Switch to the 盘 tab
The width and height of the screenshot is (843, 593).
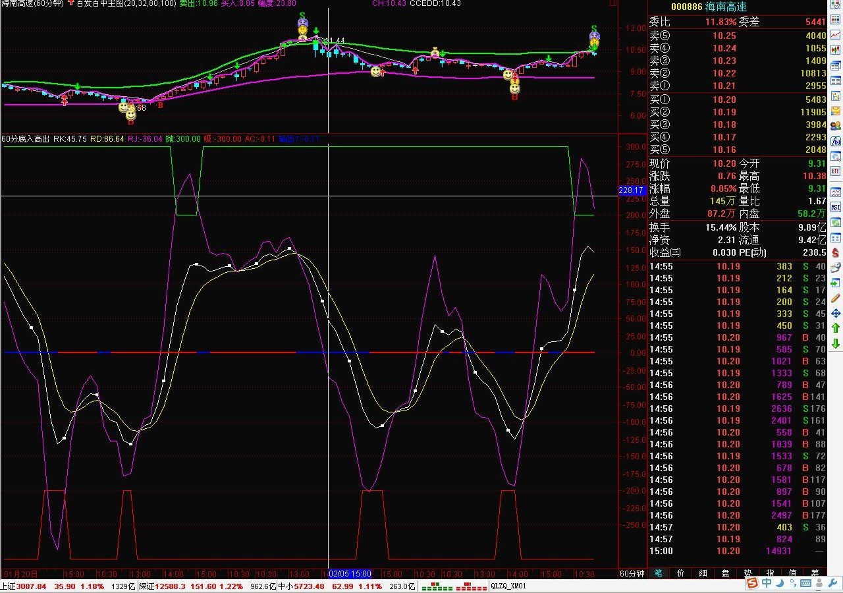coord(725,573)
